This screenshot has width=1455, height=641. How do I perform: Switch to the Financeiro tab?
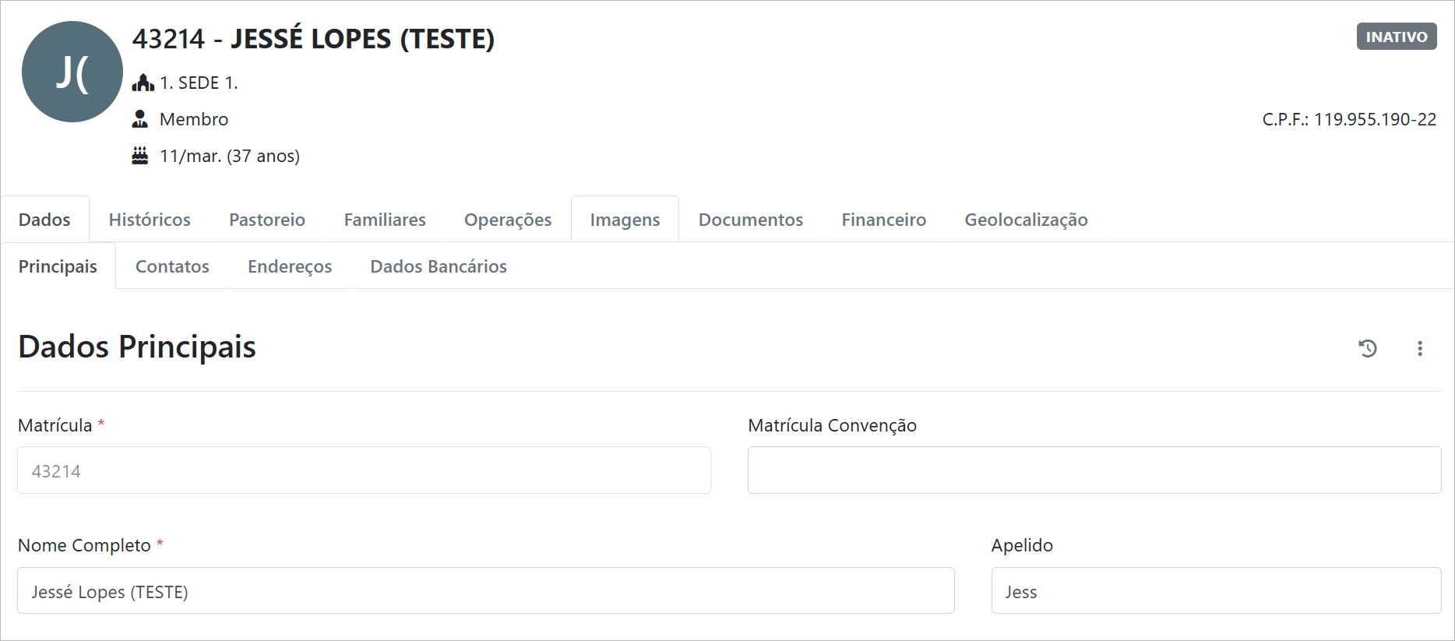pyautogui.click(x=883, y=220)
